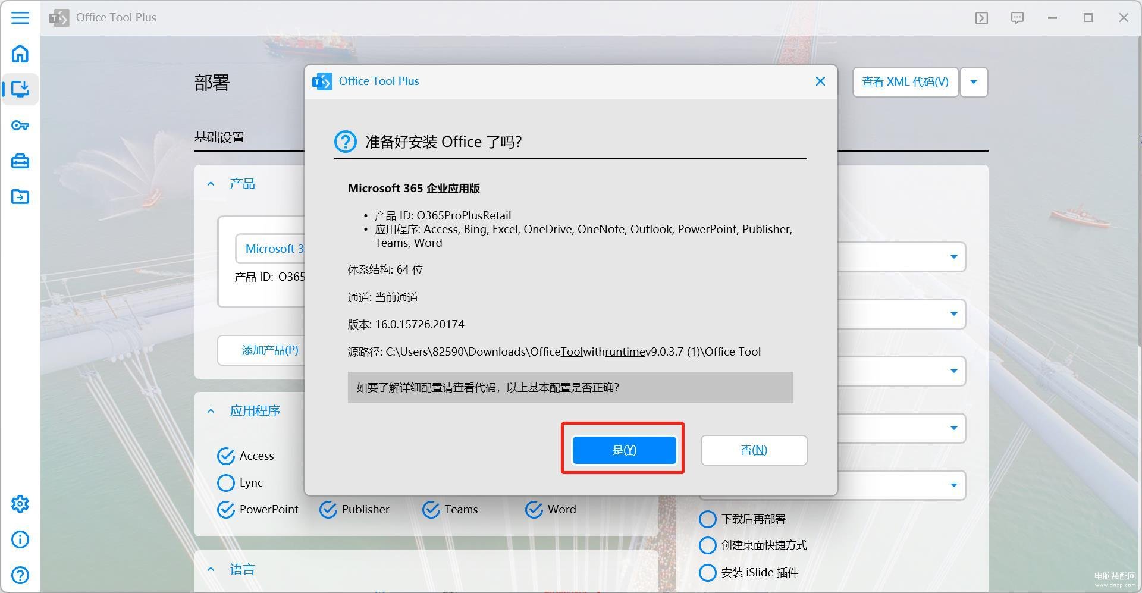This screenshot has height=593, width=1142.
Task: Click the question mark icon in dialog heading
Action: coord(346,142)
